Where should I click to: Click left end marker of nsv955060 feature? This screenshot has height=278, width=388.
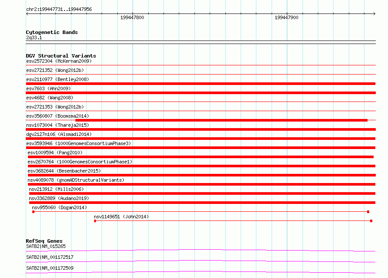pyautogui.click(x=34, y=212)
